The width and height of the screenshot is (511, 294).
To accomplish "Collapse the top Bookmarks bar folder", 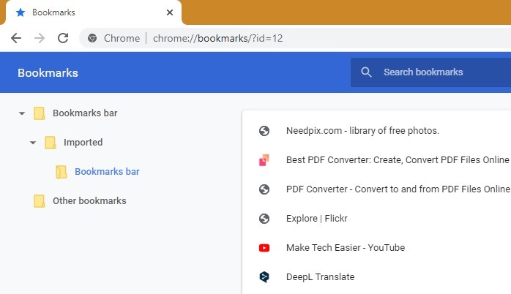I will (x=22, y=113).
